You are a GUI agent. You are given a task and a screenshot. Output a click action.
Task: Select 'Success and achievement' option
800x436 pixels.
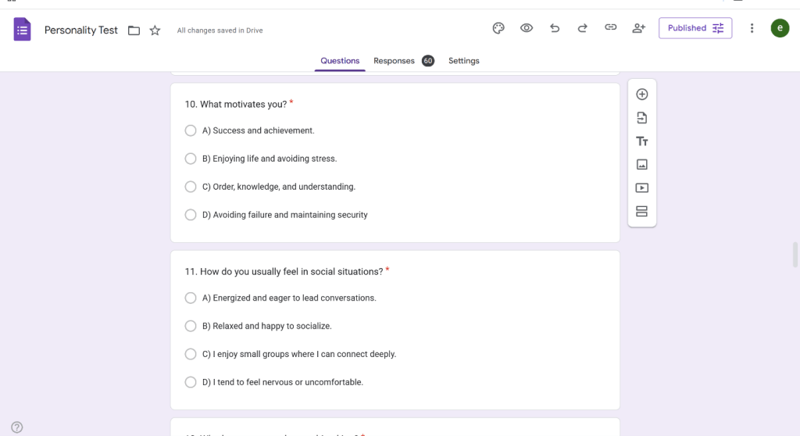tap(191, 130)
